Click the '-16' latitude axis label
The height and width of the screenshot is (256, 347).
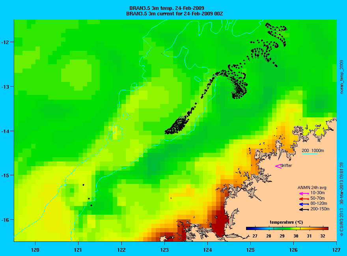5,220
